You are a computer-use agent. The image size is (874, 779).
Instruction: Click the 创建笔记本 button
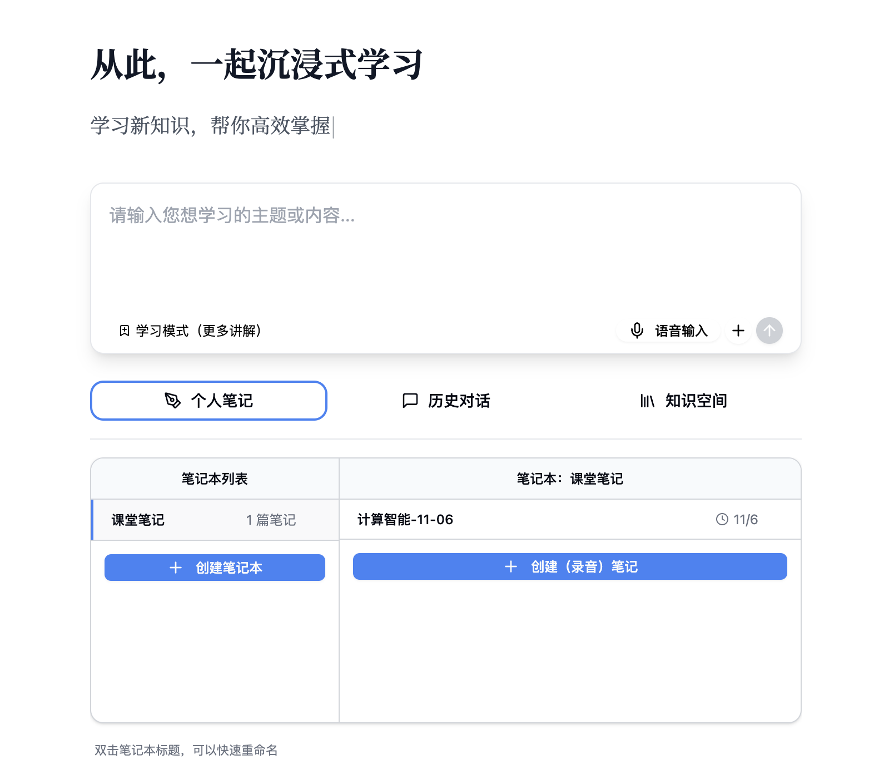215,568
